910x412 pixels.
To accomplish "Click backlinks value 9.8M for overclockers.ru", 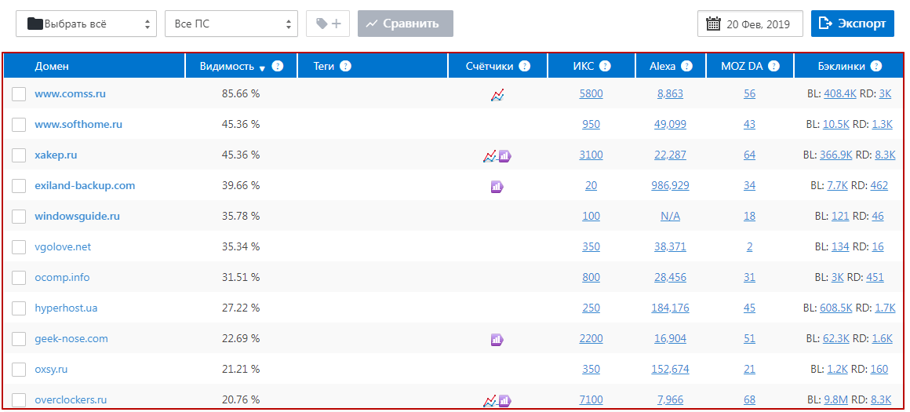I will pyautogui.click(x=837, y=399).
